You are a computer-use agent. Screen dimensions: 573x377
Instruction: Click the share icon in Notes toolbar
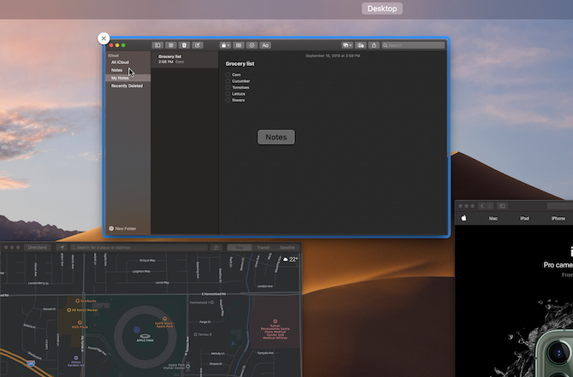[374, 44]
